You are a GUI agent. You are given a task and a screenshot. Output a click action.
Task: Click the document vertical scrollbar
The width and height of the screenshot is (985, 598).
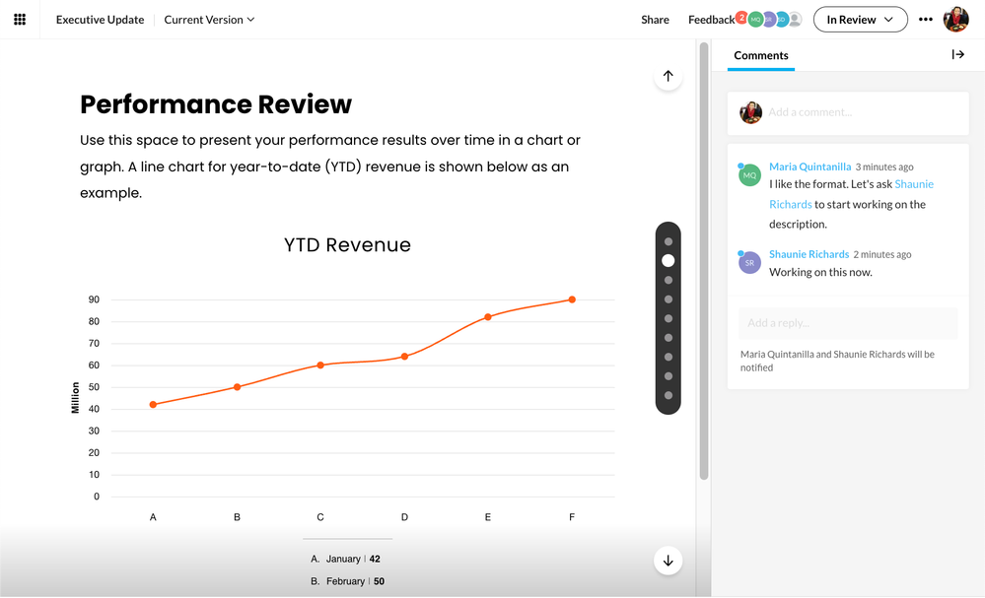[x=704, y=261]
